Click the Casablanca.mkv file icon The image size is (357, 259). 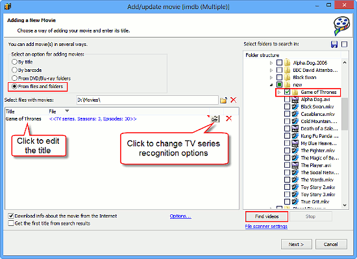[x=295, y=114]
